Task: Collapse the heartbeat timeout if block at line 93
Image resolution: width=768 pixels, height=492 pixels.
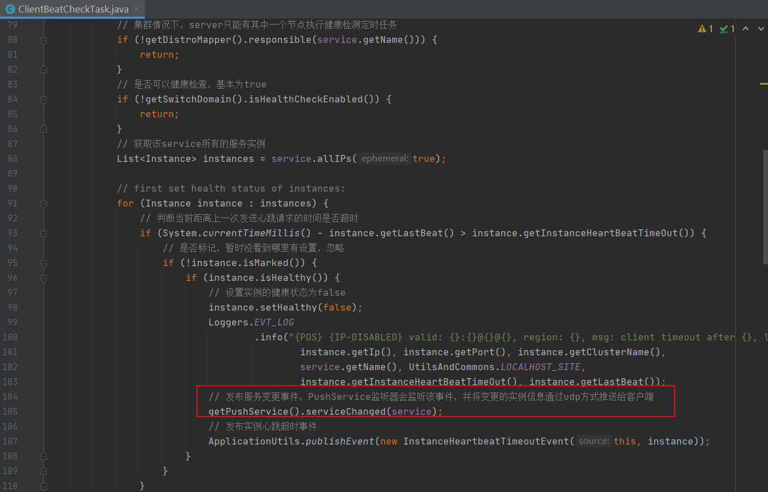Action: point(44,233)
